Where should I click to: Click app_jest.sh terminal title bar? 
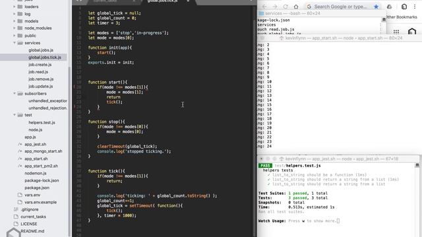[x=338, y=159]
